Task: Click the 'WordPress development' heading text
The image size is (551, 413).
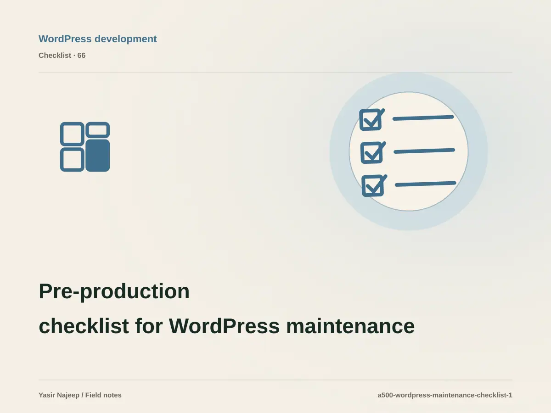Action: click(x=98, y=39)
